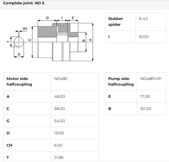Select the ND48PU1P part code

(151, 79)
